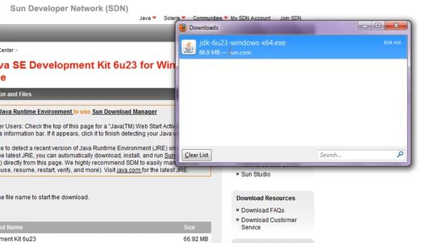Click the 66.92 MB size cell
432x243 pixels.
[x=196, y=239]
